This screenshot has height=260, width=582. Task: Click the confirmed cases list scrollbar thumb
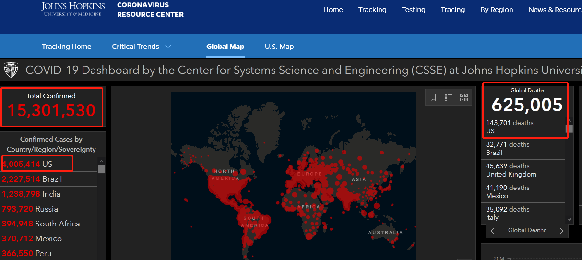click(101, 169)
